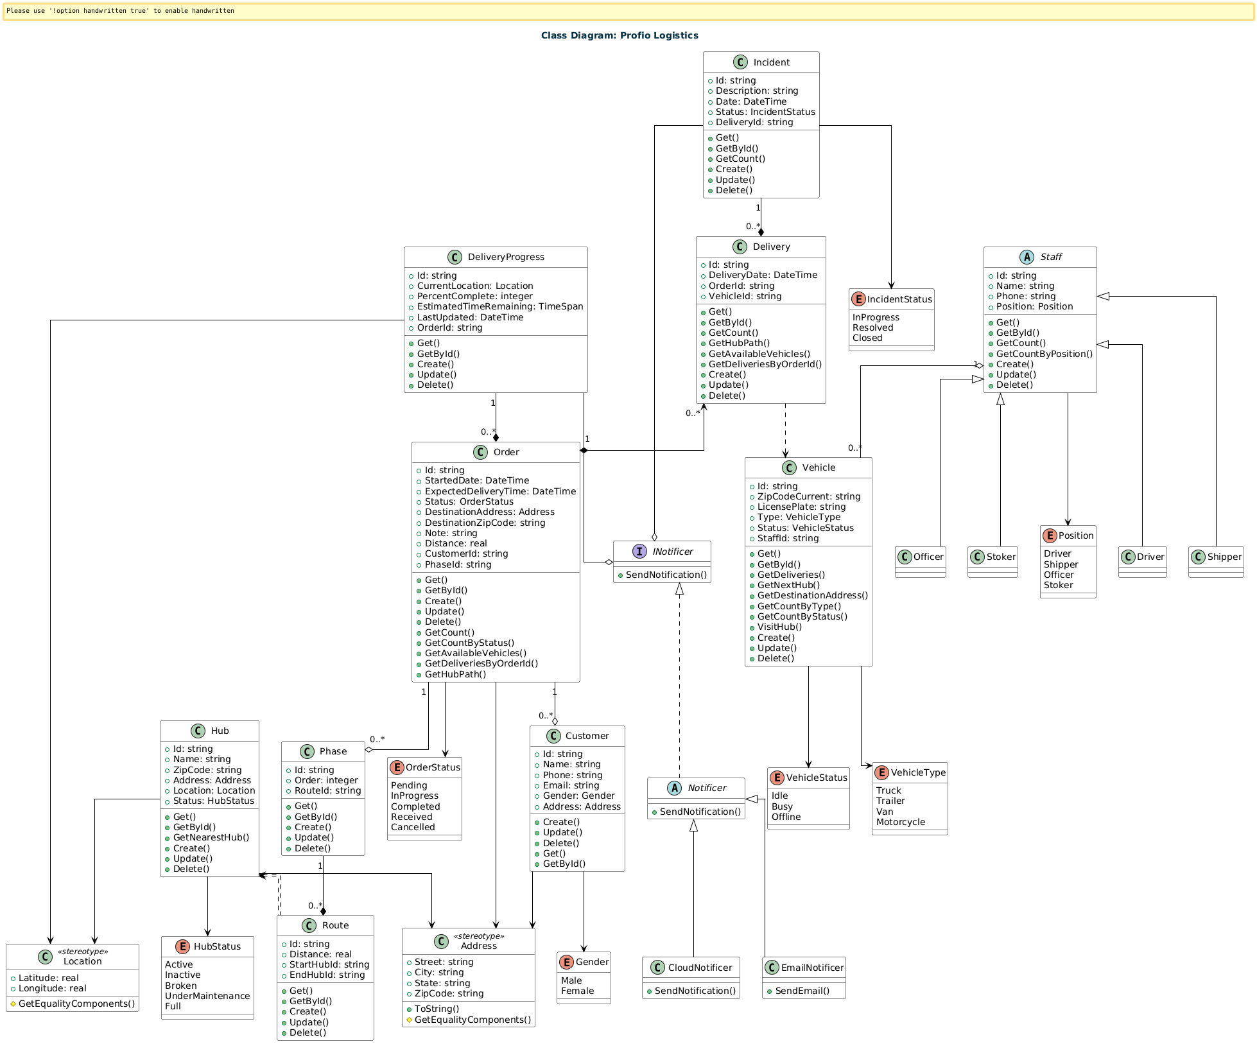Click the handwritten option notice text
1257x1044 pixels.
pyautogui.click(x=120, y=11)
